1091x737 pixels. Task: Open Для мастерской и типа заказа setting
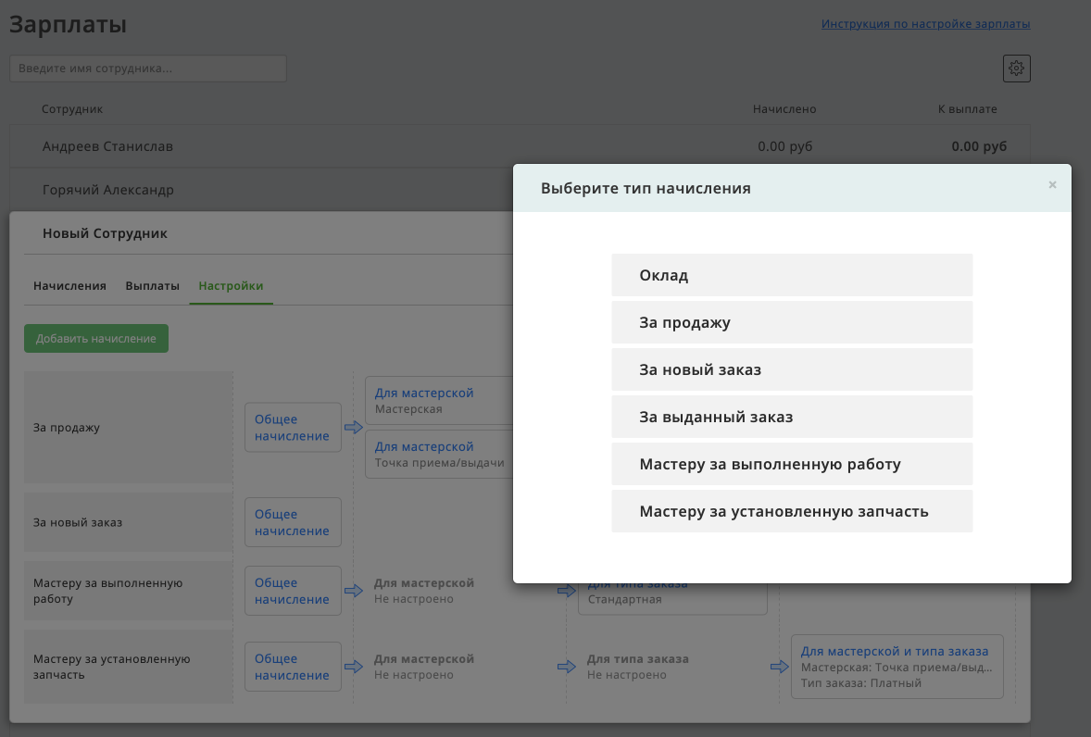897,667
